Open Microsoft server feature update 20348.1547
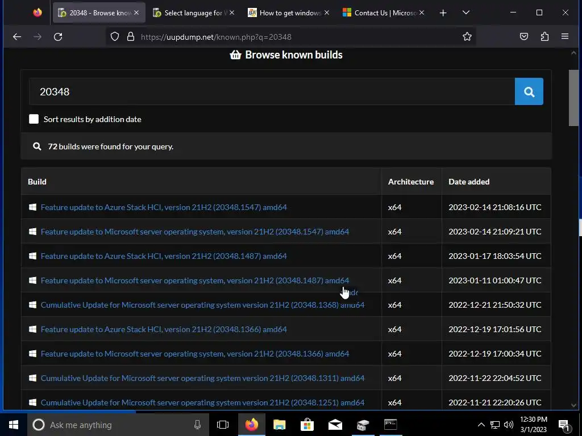This screenshot has height=436, width=582. [x=195, y=232]
